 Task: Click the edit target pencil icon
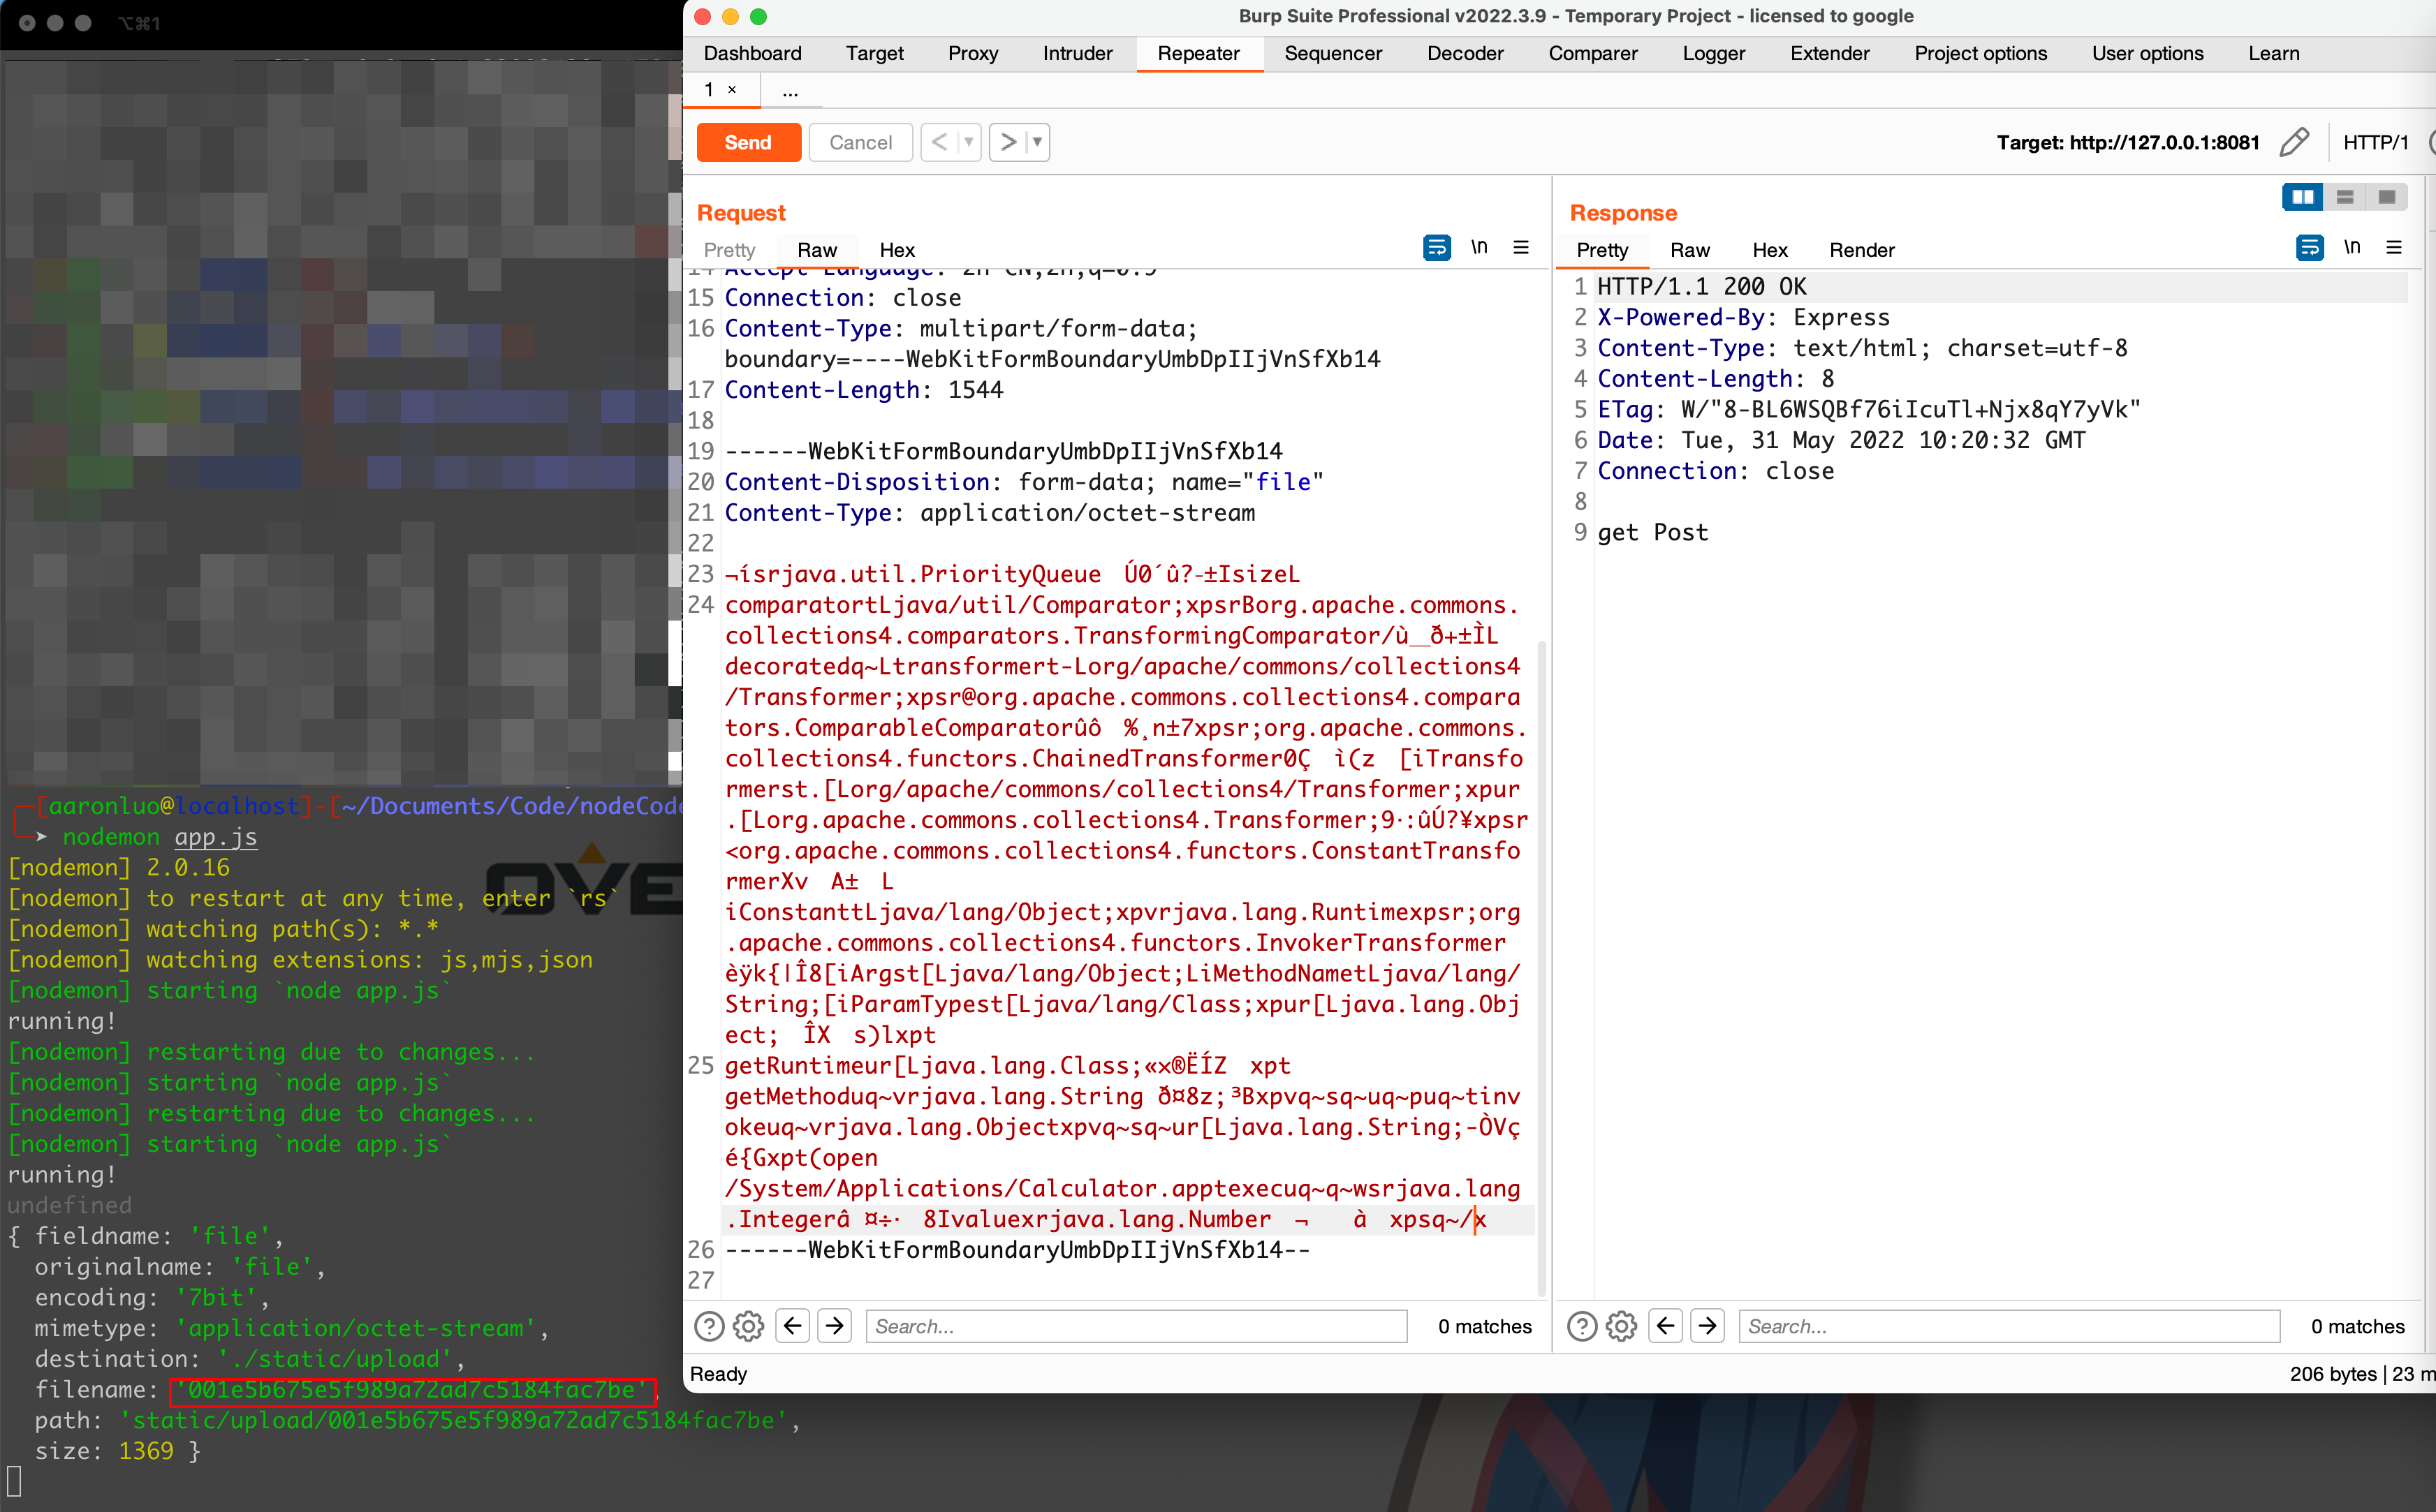[x=2294, y=142]
